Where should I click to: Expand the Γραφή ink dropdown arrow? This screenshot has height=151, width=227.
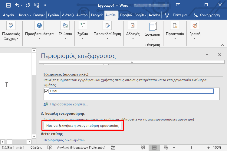point(195,38)
